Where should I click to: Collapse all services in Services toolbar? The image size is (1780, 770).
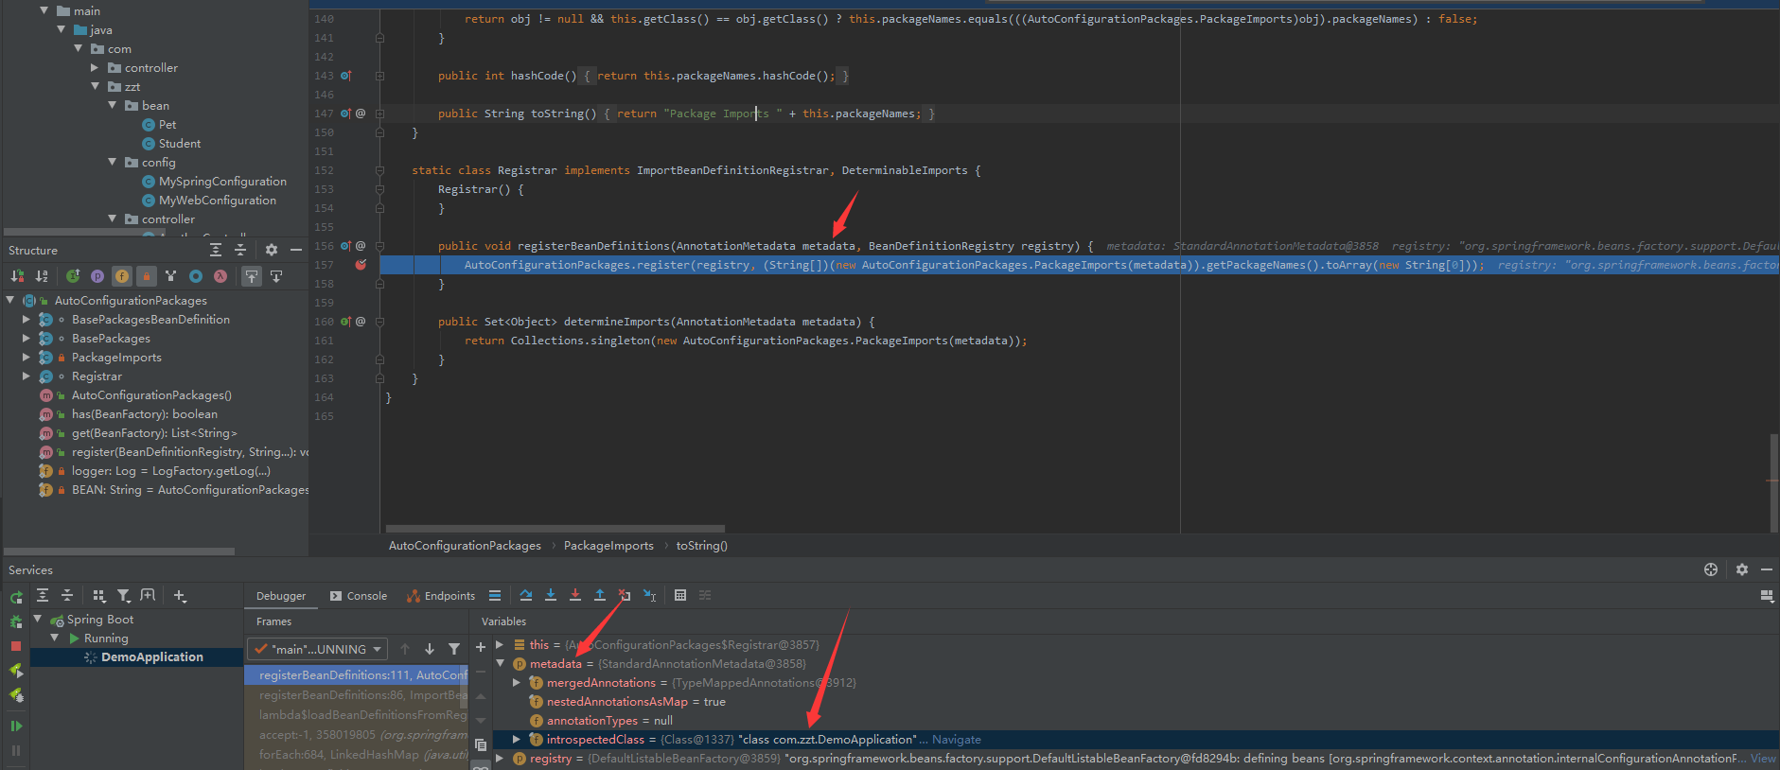67,595
